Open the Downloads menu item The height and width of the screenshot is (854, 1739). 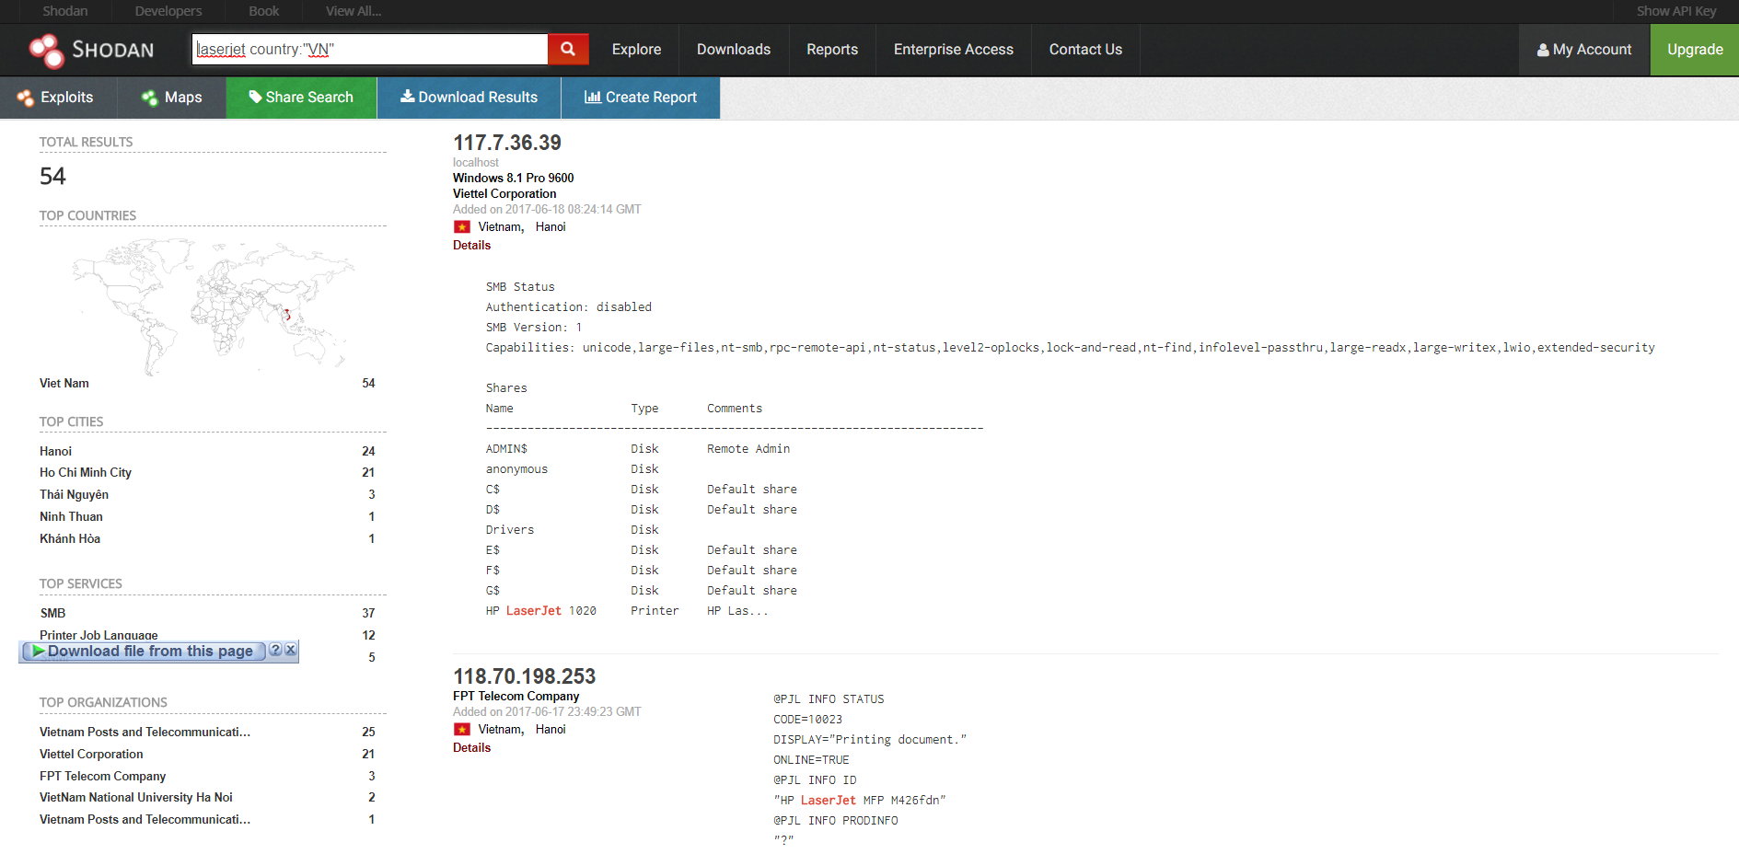click(734, 50)
